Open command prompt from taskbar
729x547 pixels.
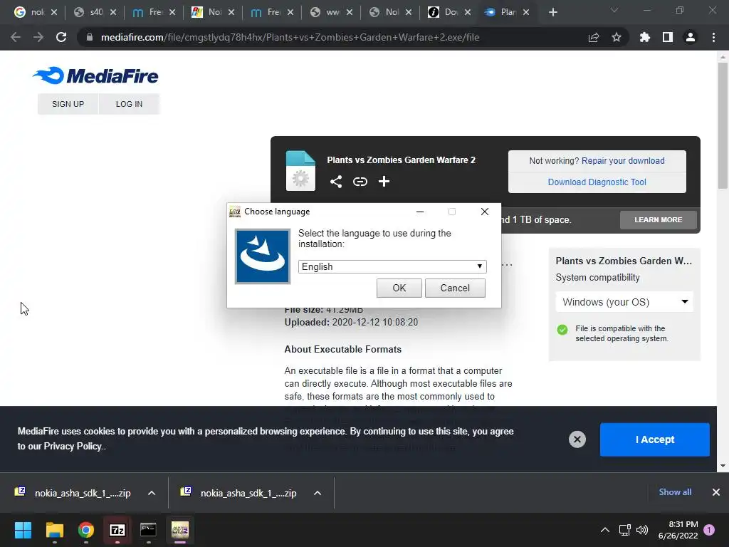click(148, 530)
